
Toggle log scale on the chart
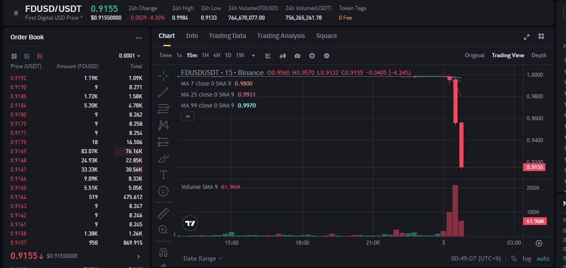tap(527, 258)
